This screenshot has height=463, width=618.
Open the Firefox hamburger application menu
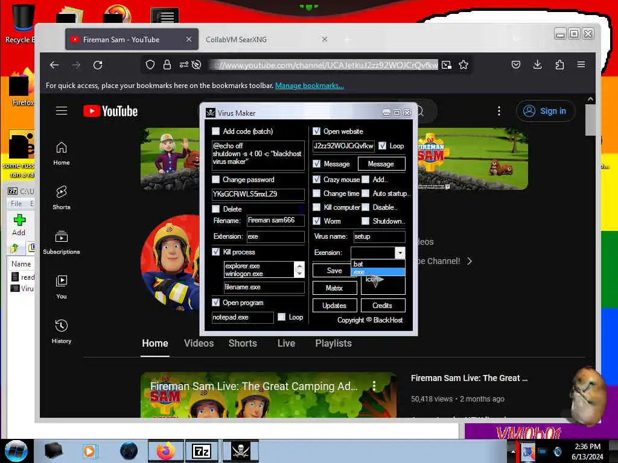(x=581, y=65)
